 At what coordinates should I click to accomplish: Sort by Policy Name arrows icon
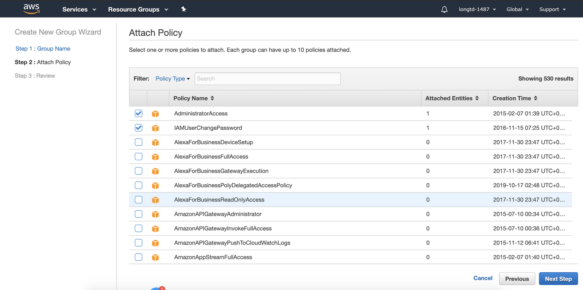point(212,98)
